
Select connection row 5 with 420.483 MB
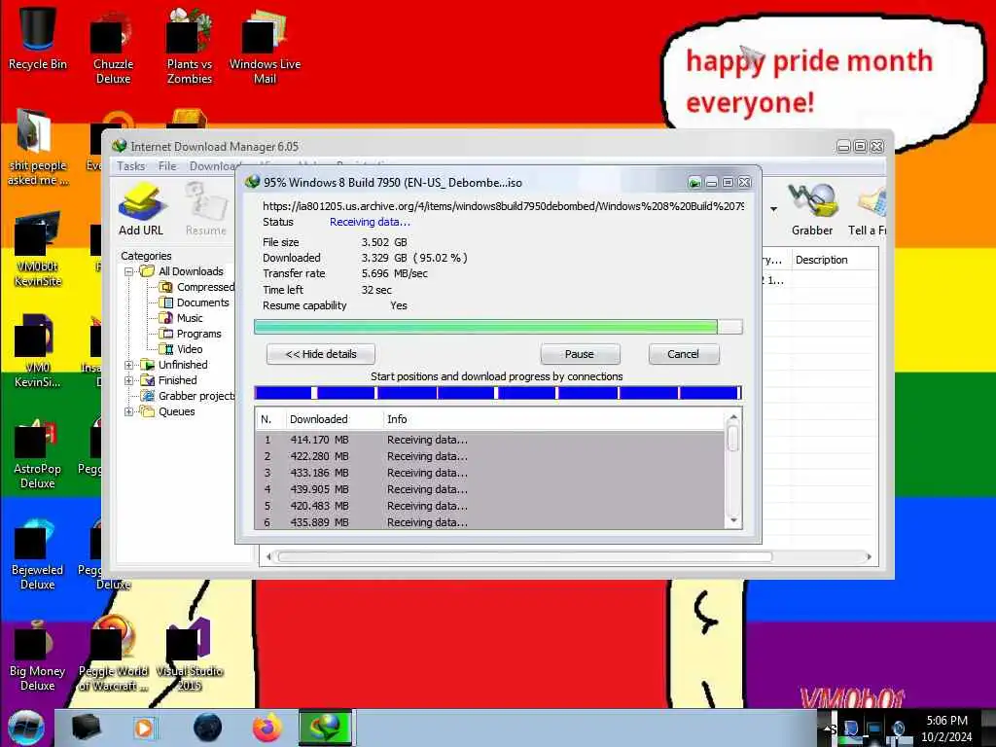pos(489,506)
